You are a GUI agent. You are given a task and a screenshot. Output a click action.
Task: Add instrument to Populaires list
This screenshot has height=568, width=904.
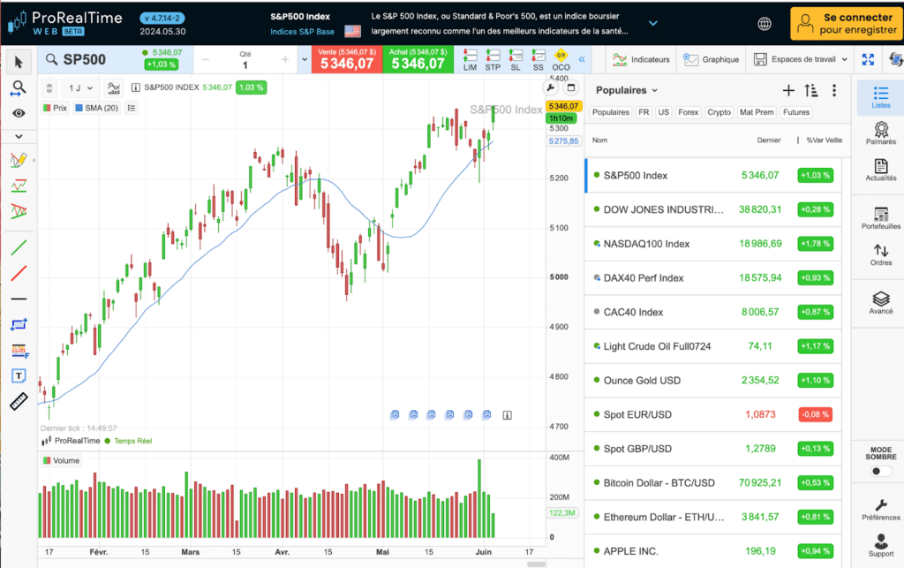(788, 90)
